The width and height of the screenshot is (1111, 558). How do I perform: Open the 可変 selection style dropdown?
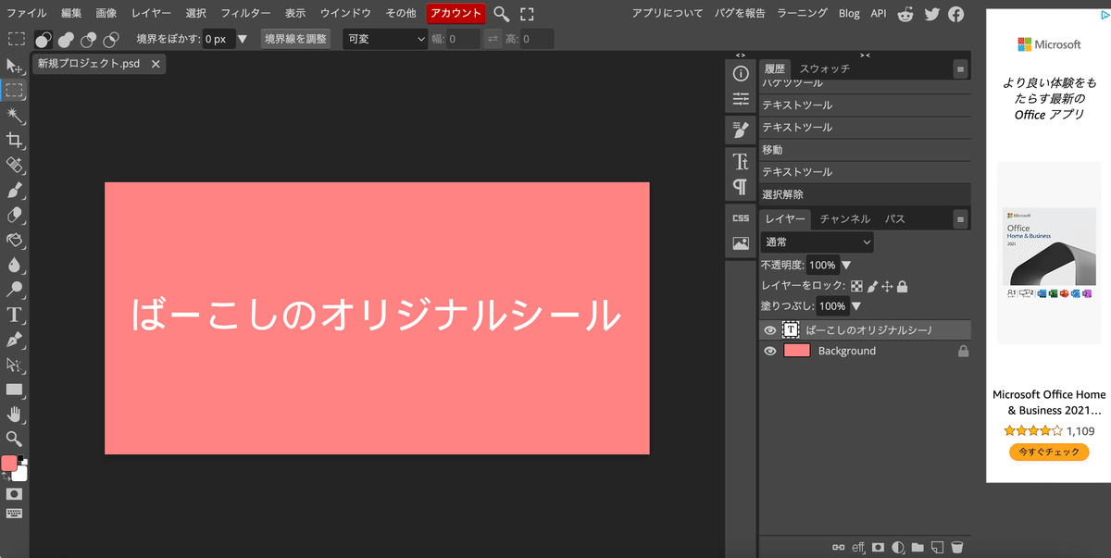pos(384,39)
